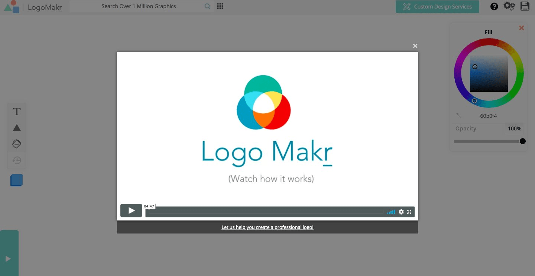Open the Help question mark icon
Image resolution: width=535 pixels, height=276 pixels.
(494, 6)
